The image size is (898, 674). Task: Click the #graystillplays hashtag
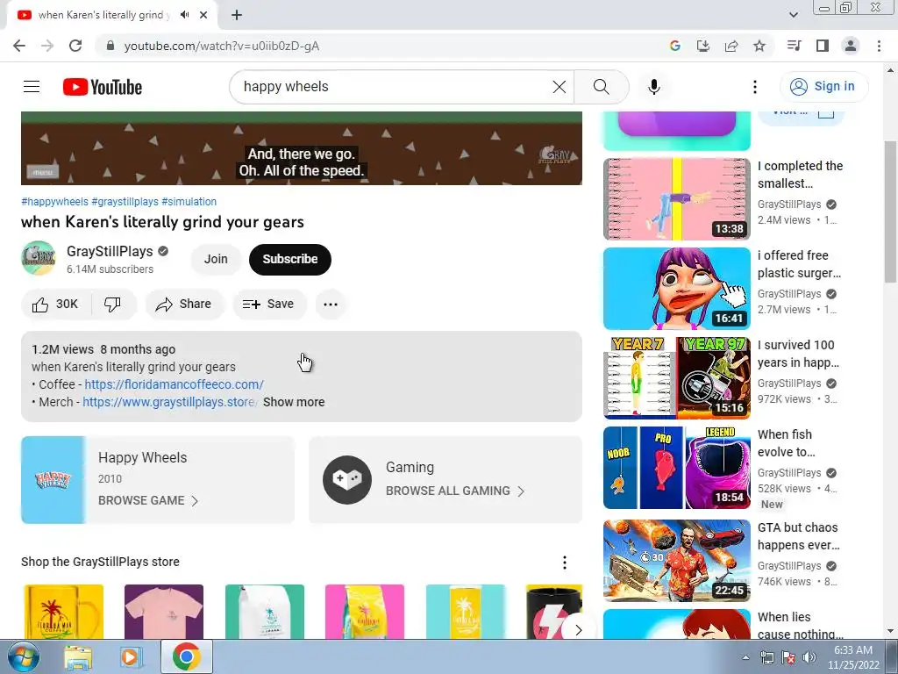pos(125,202)
